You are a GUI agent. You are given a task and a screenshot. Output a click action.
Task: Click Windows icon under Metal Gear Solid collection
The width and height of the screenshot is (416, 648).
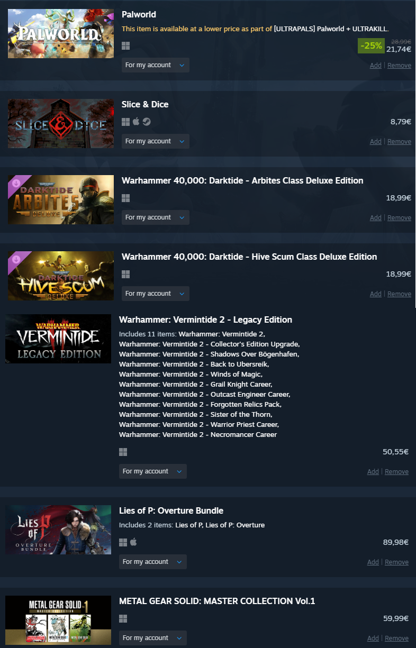123,618
